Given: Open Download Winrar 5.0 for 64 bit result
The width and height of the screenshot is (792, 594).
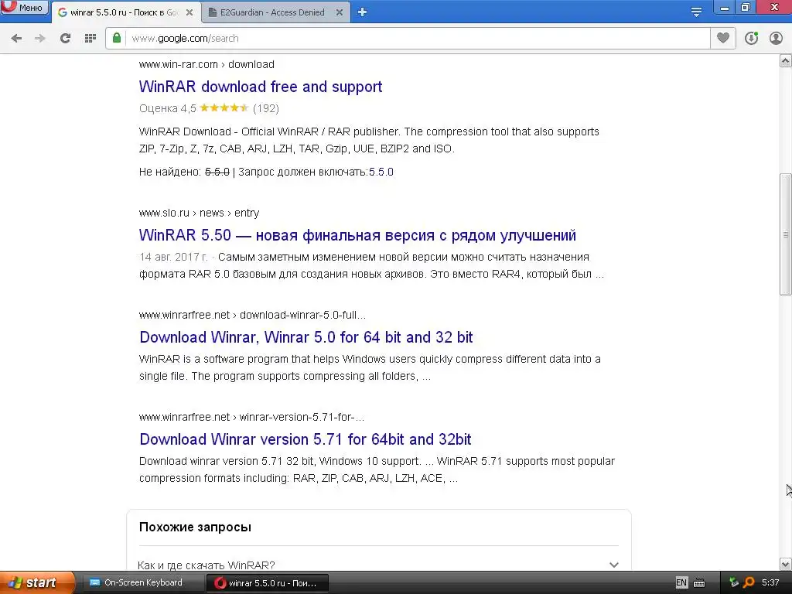Looking at the screenshot, I should 306,337.
